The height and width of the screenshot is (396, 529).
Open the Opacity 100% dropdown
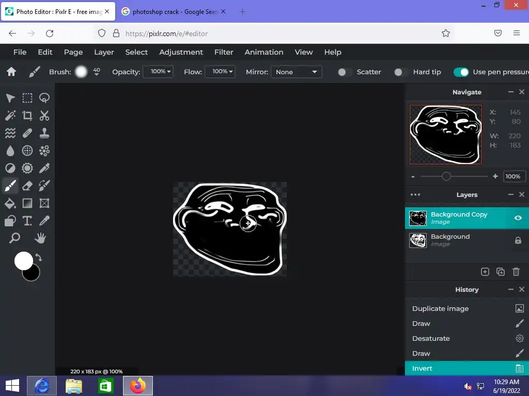click(158, 71)
